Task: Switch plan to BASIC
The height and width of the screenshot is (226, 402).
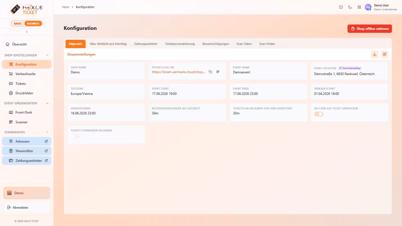Action: pyautogui.click(x=18, y=23)
